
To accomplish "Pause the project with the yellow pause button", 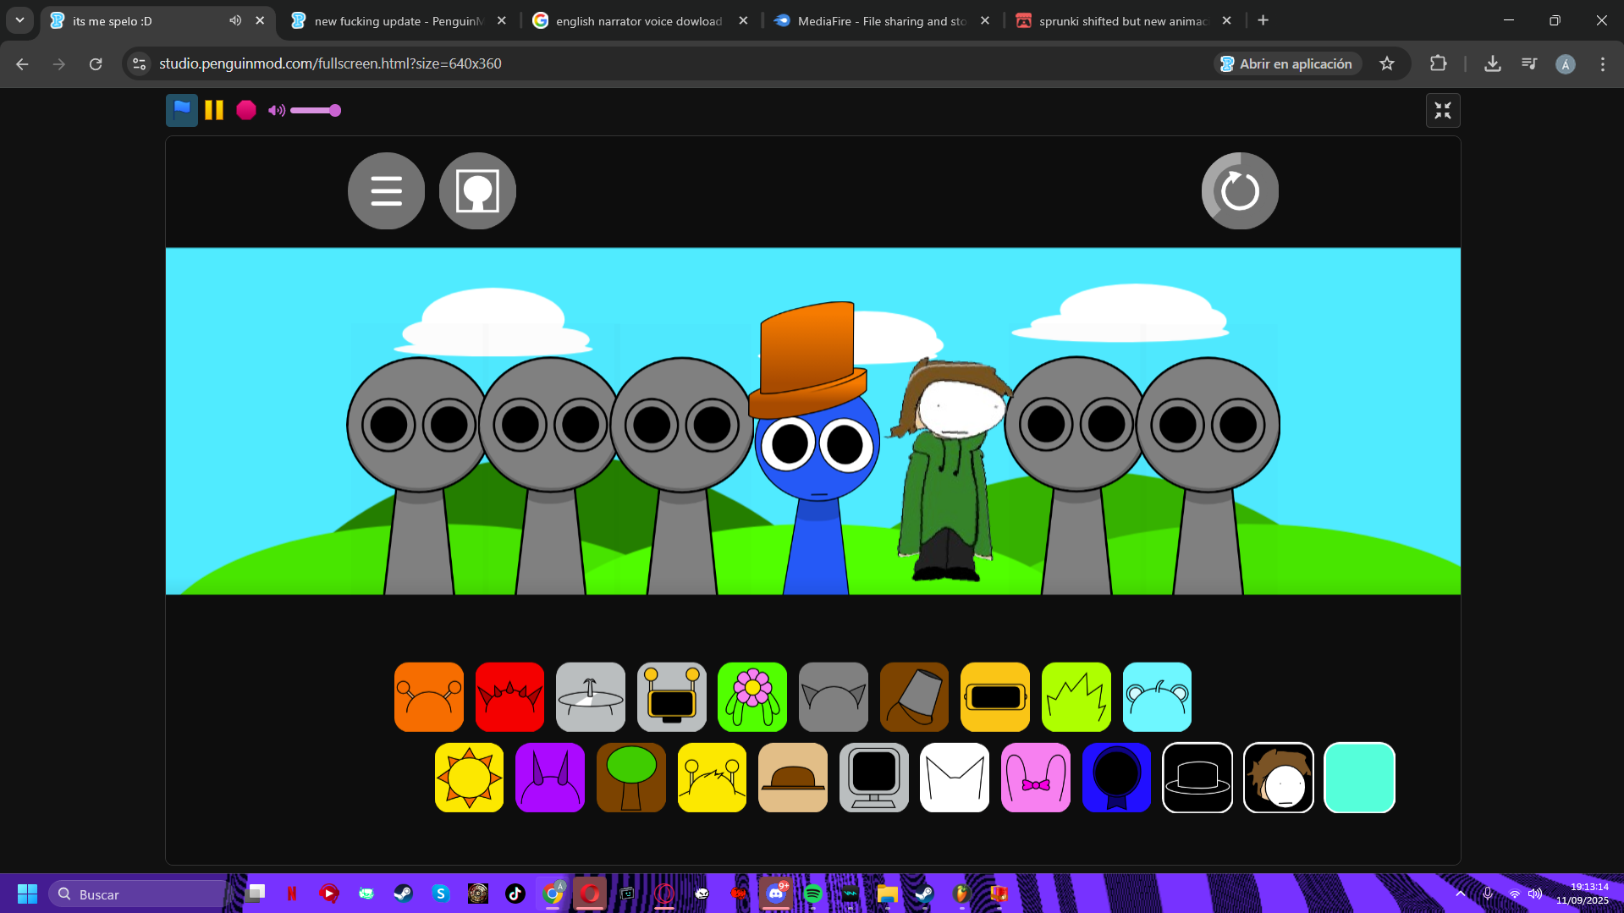I will (x=214, y=110).
